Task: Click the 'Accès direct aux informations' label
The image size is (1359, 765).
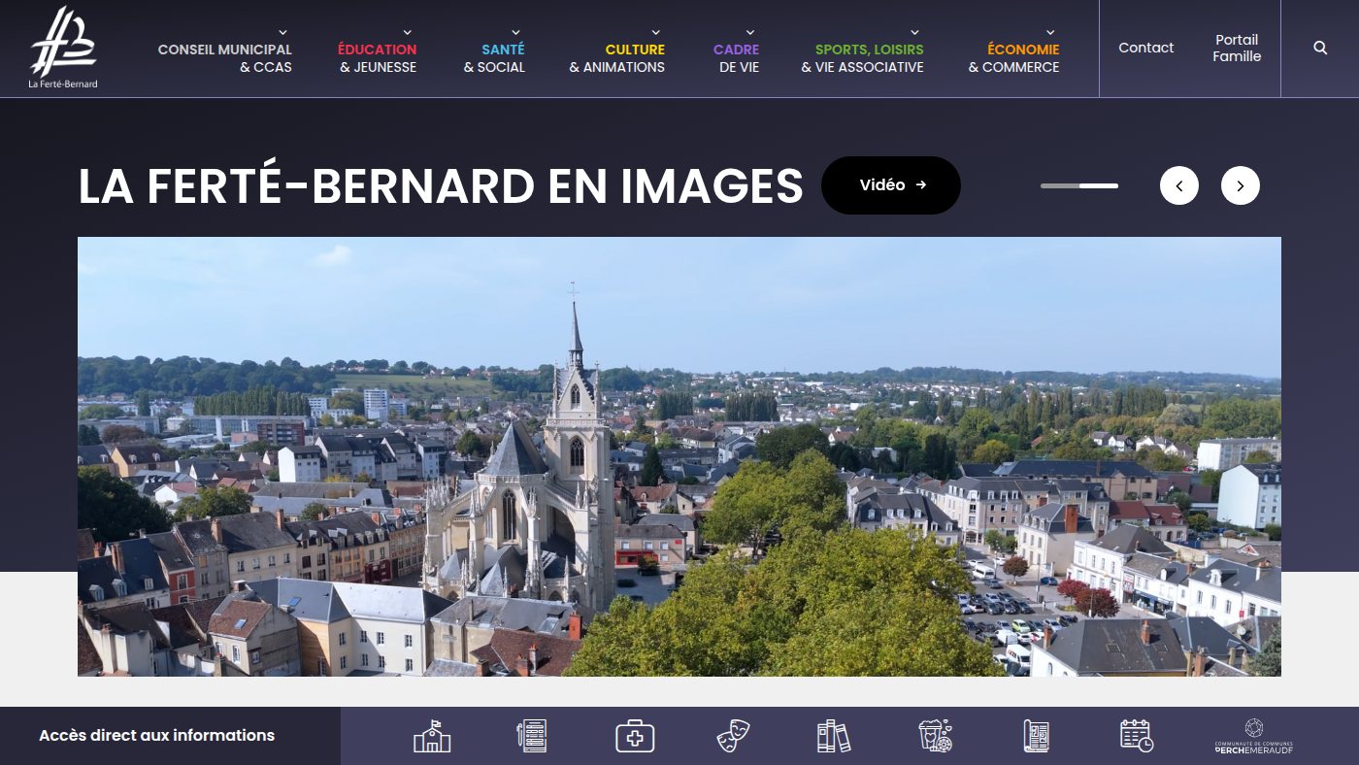Action: (156, 736)
